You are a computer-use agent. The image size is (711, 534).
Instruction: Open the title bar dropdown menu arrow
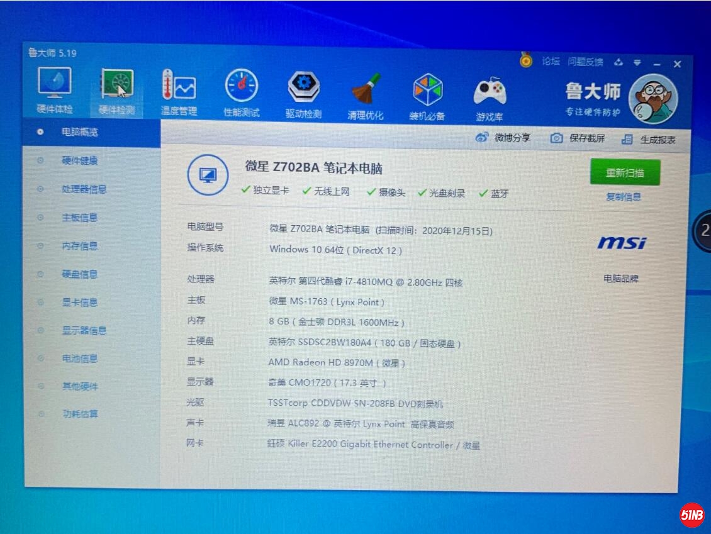click(x=637, y=62)
